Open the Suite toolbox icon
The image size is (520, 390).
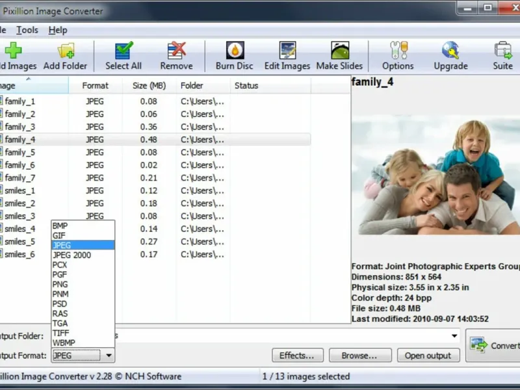pyautogui.click(x=503, y=51)
